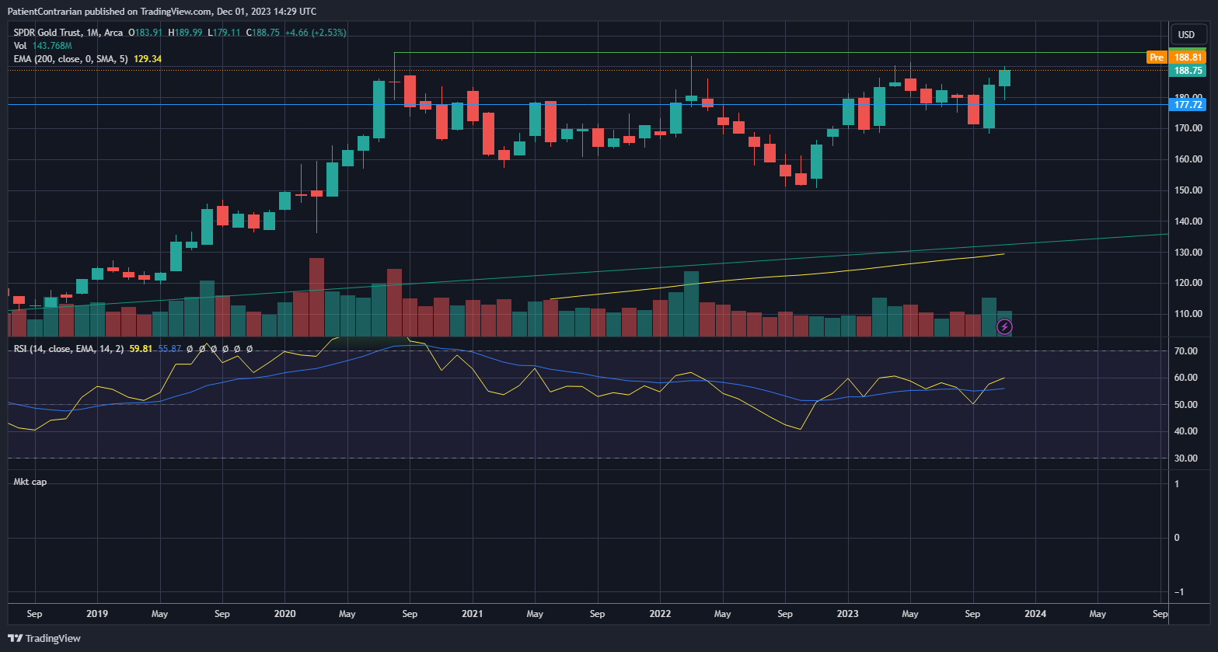The height and width of the screenshot is (652, 1218).
Task: Click the yellow EMA value 129.34
Action: (x=148, y=59)
